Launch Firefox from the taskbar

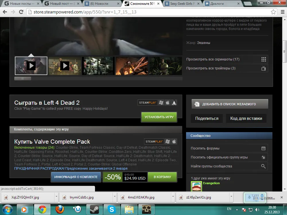(60, 210)
